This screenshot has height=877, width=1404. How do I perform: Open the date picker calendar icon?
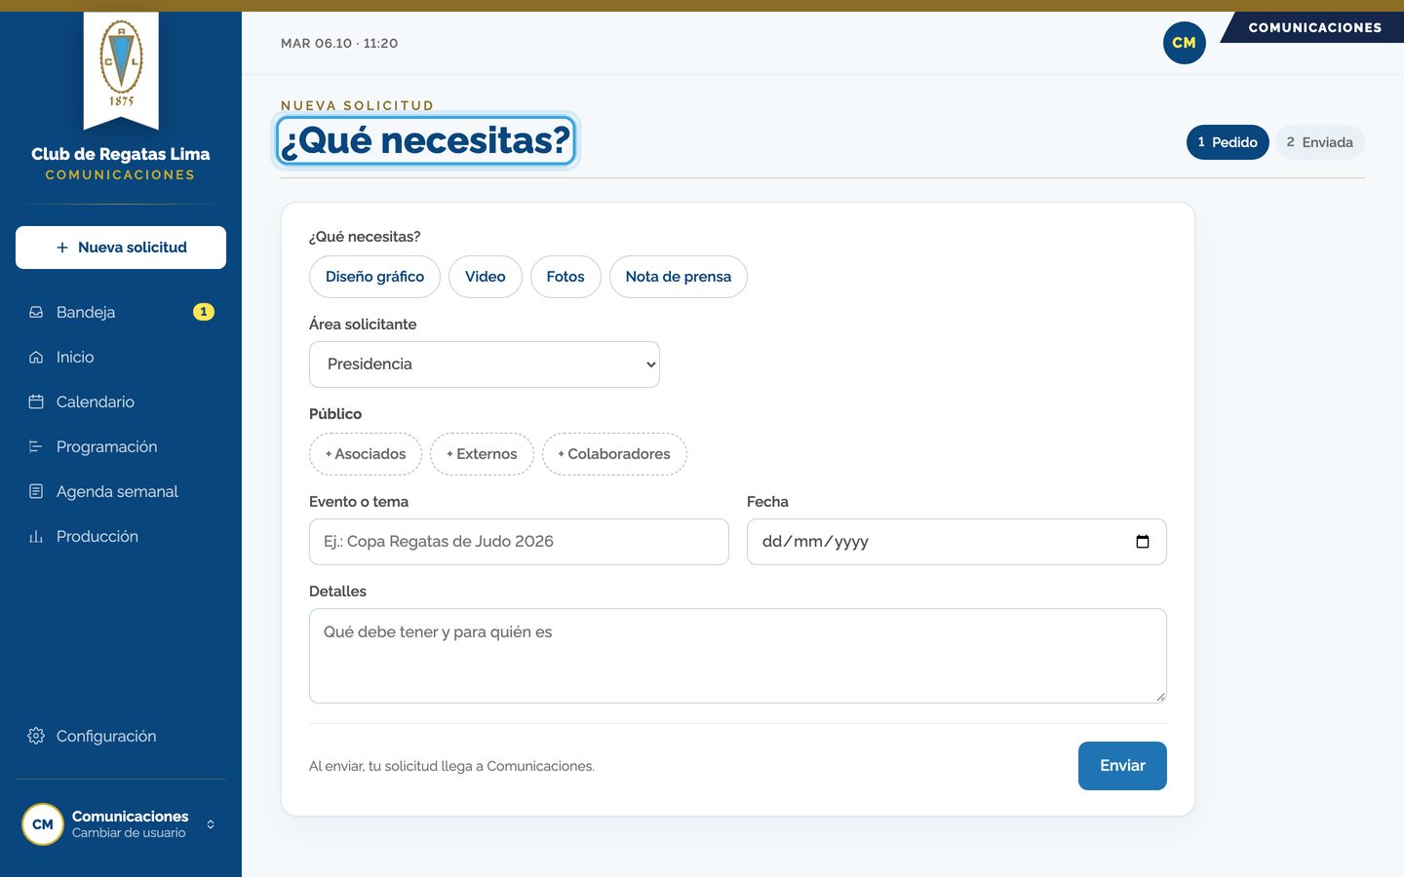1143,542
